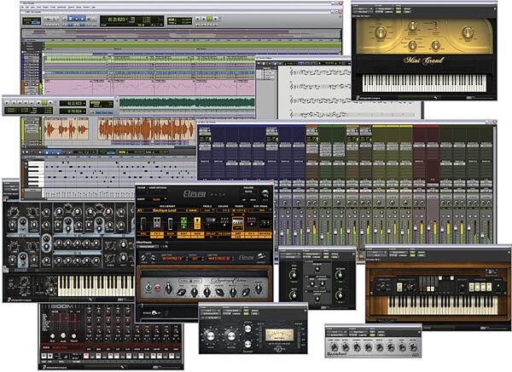Open the Tuner tab in Eleven Rack

tap(141, 188)
